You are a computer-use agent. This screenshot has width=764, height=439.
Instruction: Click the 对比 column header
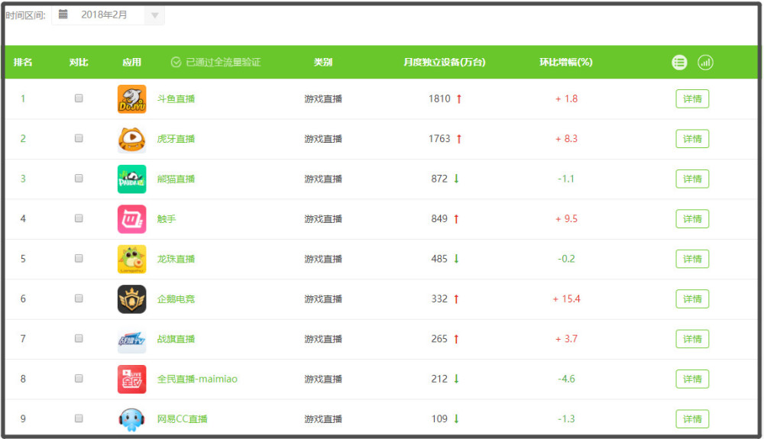[79, 63]
